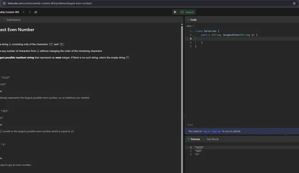Collapse code fold arrow on line 1
299x173 pixels.
click(193, 31)
